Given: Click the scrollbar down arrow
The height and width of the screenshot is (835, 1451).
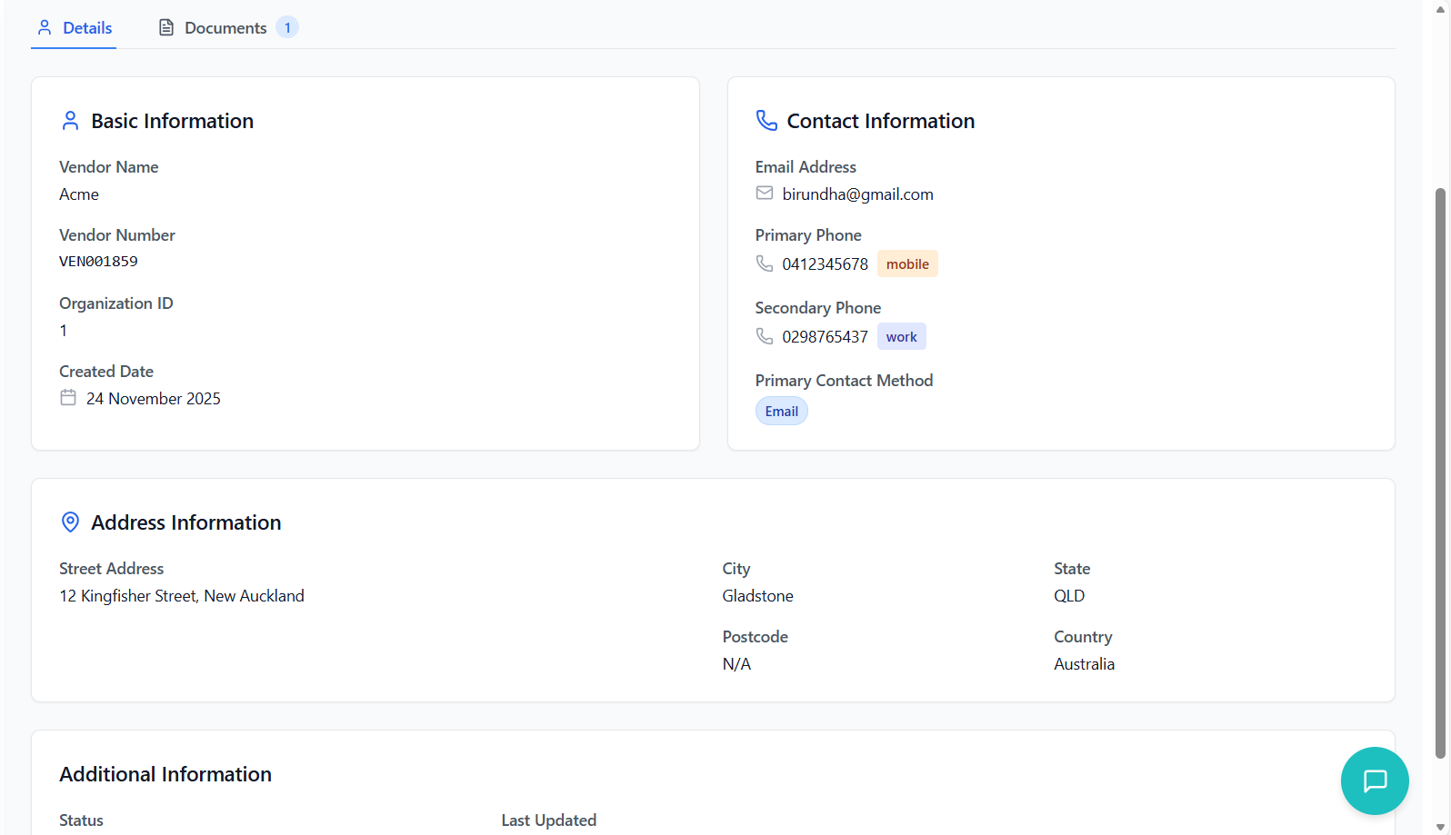Looking at the screenshot, I should (1440, 827).
